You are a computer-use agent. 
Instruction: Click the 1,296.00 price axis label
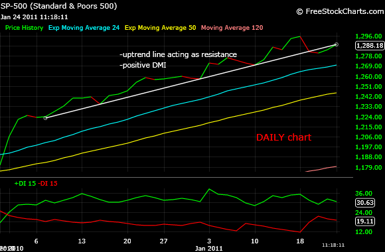tap(368, 36)
